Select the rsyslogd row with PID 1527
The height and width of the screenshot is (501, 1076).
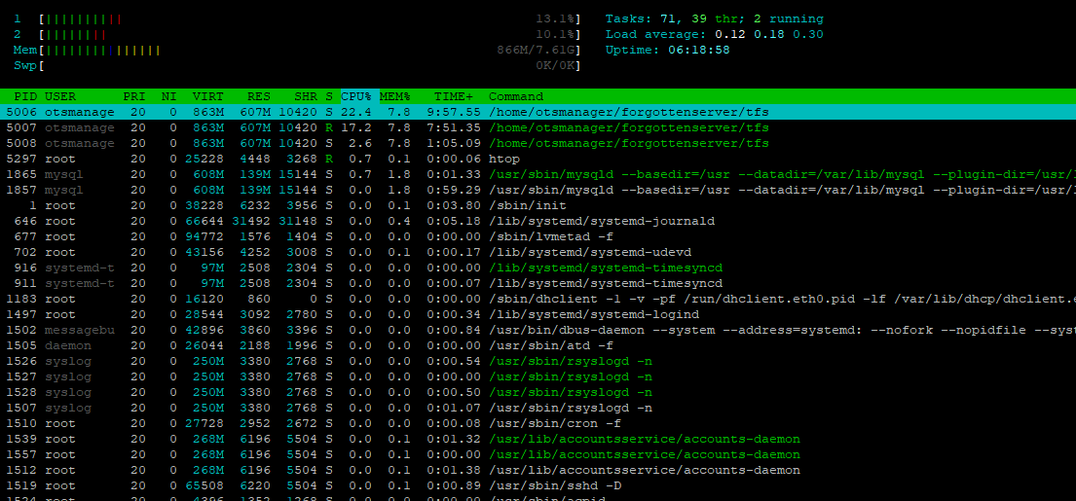pos(538,376)
